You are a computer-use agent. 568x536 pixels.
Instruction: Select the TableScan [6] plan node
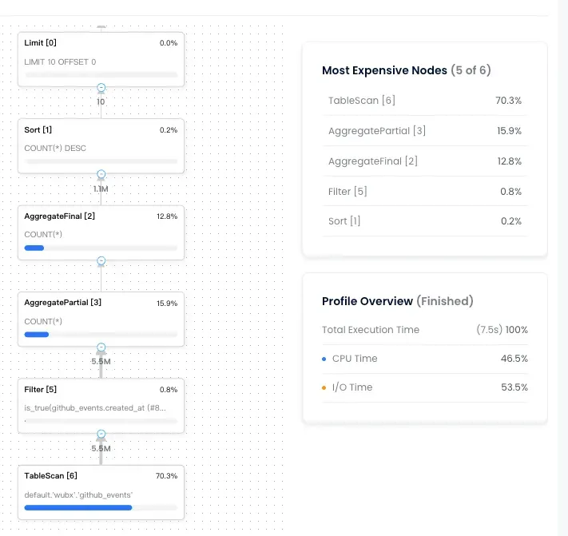(101, 493)
